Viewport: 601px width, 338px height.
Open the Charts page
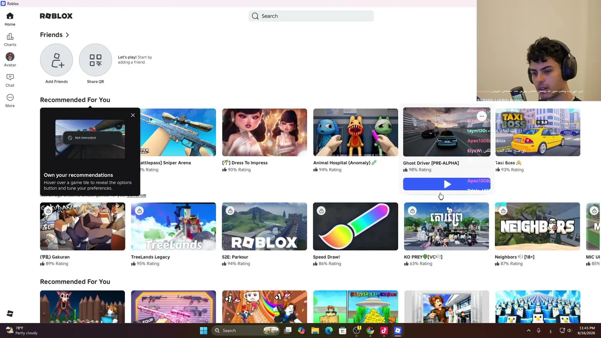click(x=10, y=40)
